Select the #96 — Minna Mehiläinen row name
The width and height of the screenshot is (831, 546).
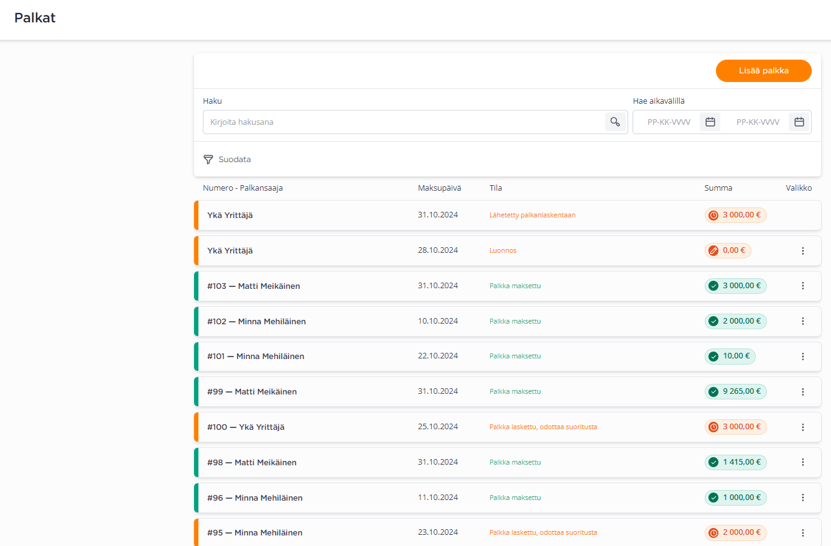255,498
